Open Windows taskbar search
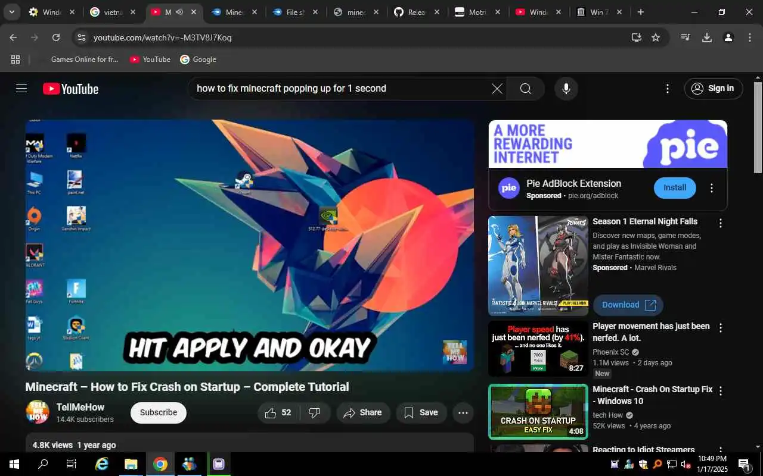 [x=43, y=464]
